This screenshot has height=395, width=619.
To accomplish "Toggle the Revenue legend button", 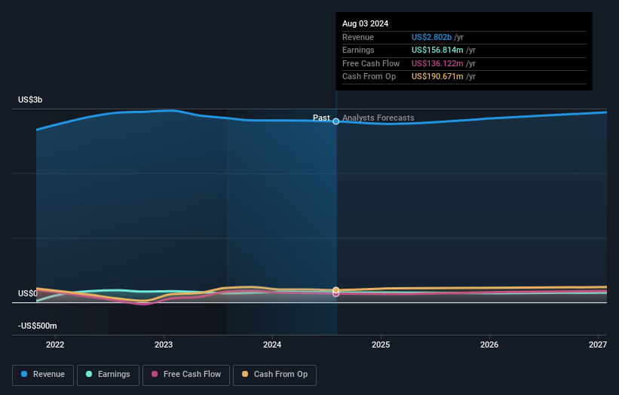I will click(x=43, y=375).
